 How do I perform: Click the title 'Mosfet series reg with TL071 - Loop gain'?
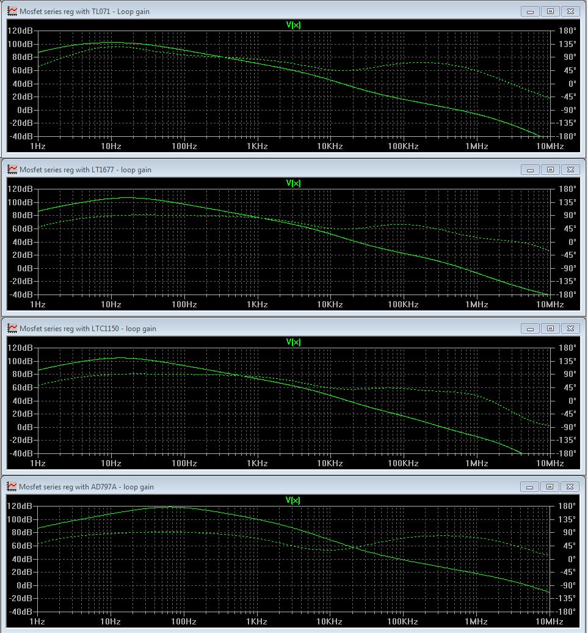[x=84, y=12]
